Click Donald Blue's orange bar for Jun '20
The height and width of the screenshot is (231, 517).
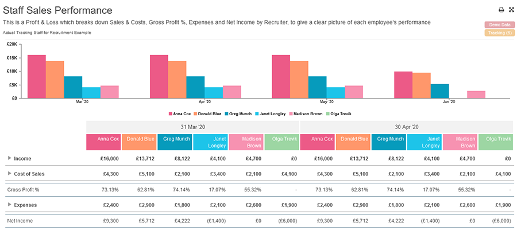421,85
